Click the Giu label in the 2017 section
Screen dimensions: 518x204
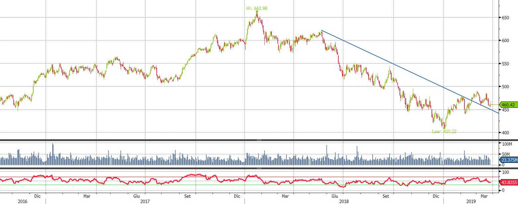click(x=136, y=196)
